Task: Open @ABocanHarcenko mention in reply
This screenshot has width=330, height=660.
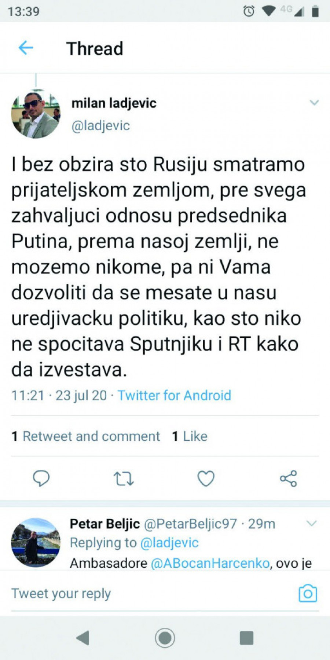Action: click(x=210, y=563)
